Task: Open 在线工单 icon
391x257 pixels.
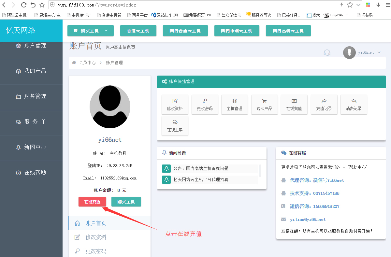Action: (175, 126)
